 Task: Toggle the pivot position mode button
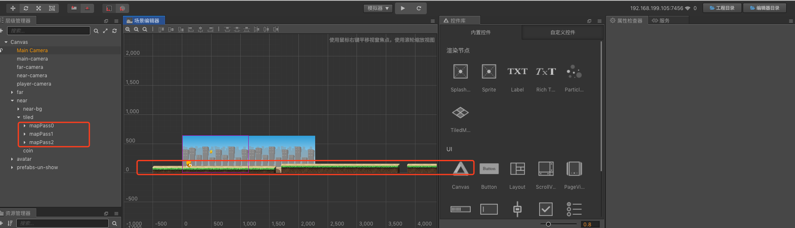(74, 8)
